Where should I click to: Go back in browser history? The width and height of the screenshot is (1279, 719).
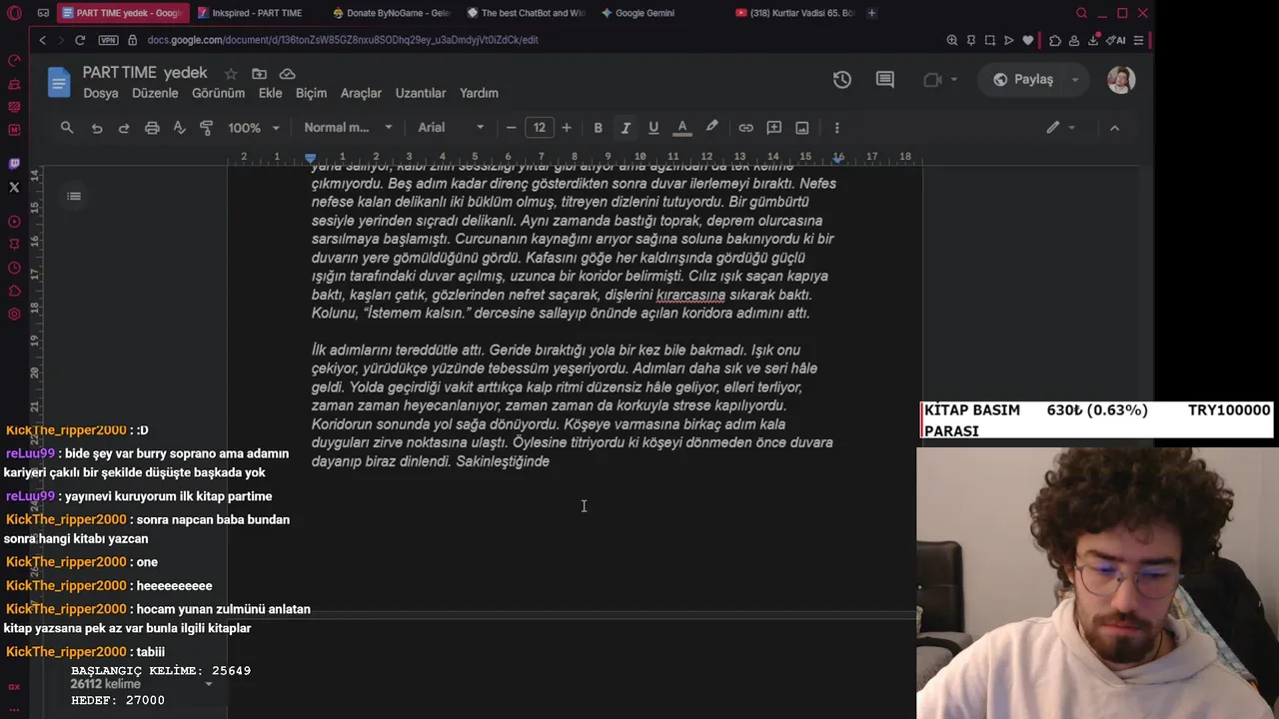[x=42, y=40]
